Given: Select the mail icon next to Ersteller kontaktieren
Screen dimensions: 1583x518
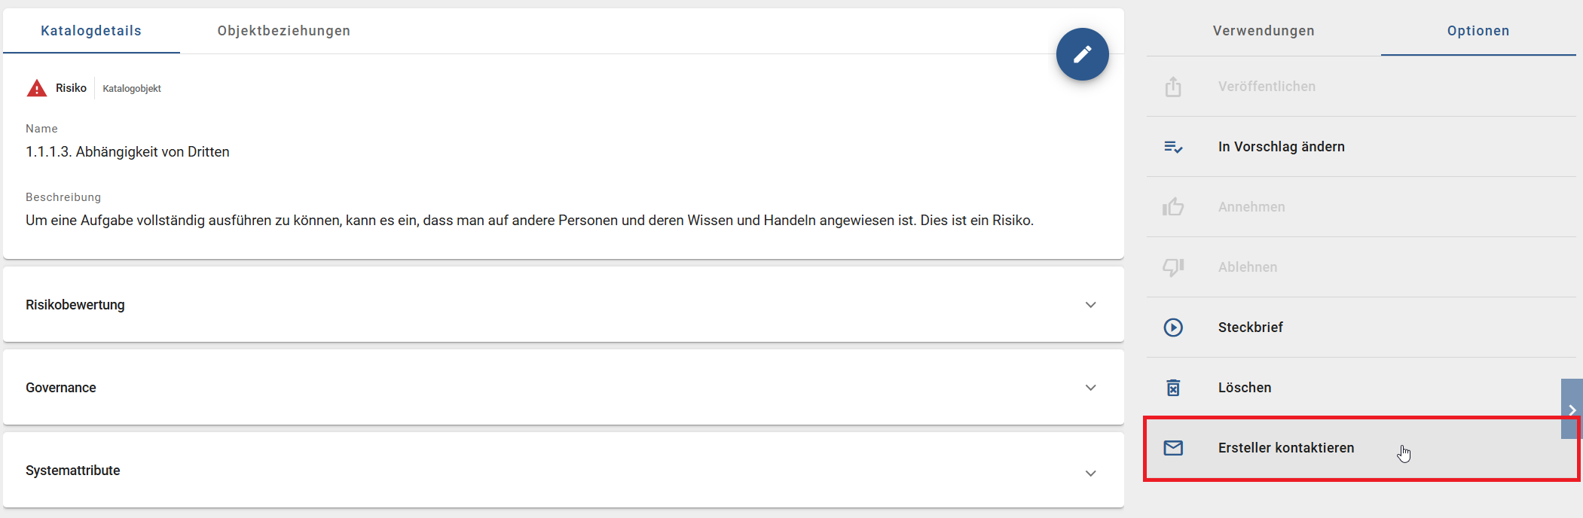Looking at the screenshot, I should pyautogui.click(x=1173, y=447).
